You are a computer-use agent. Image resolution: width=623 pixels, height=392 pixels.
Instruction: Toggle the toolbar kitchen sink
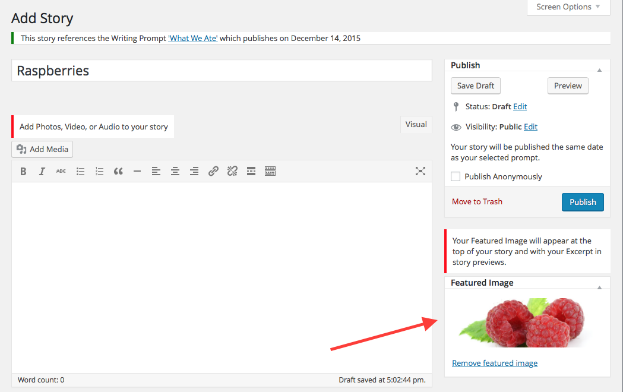pos(270,172)
